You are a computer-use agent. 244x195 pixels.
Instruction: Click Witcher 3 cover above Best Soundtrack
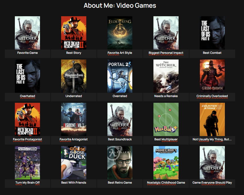tap(120, 119)
